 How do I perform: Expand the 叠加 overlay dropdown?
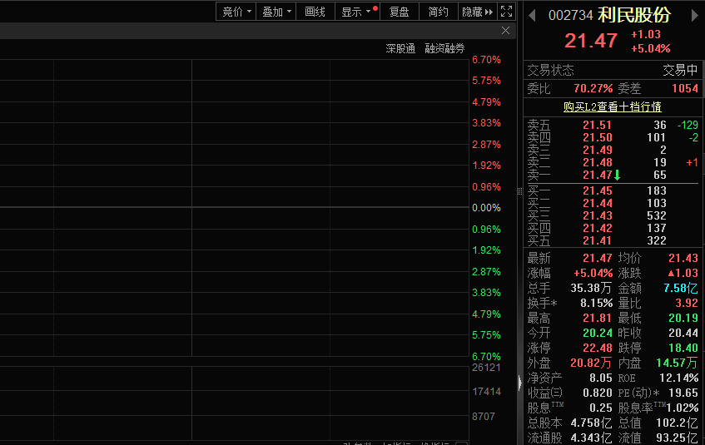point(277,12)
